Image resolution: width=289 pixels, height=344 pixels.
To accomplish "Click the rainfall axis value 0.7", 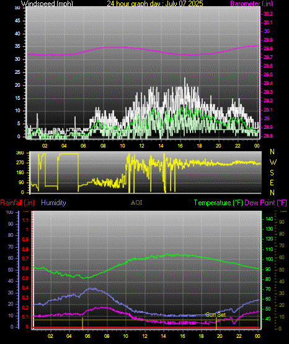I will coord(25,258).
